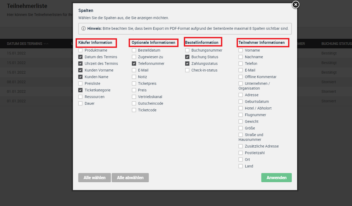Check the Zusätzliche Adresse option

[x=241, y=146]
